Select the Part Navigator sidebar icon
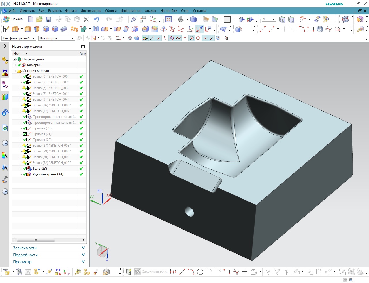369x283 pixels. pos(5,85)
